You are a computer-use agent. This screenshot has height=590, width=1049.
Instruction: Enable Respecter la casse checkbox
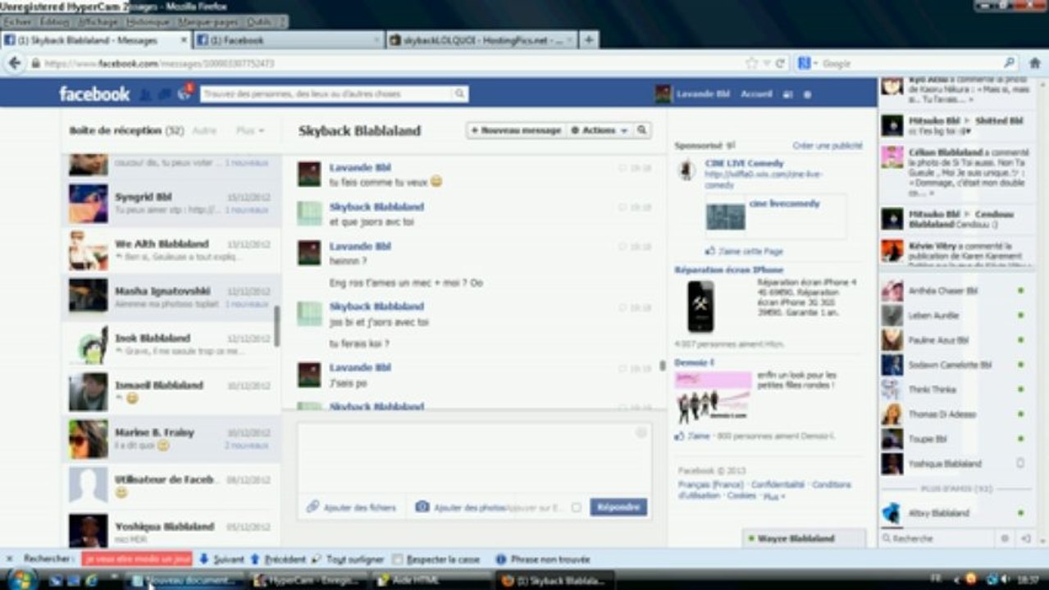point(398,560)
